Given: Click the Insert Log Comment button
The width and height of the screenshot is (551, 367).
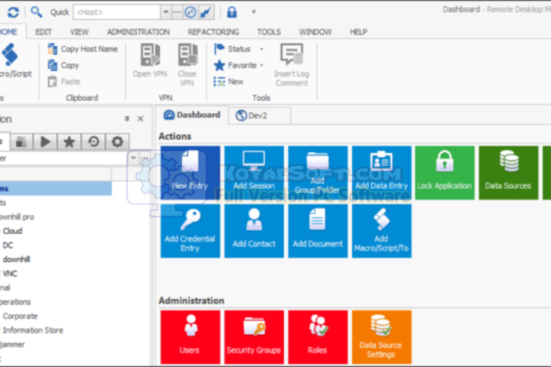Looking at the screenshot, I should click(x=292, y=65).
